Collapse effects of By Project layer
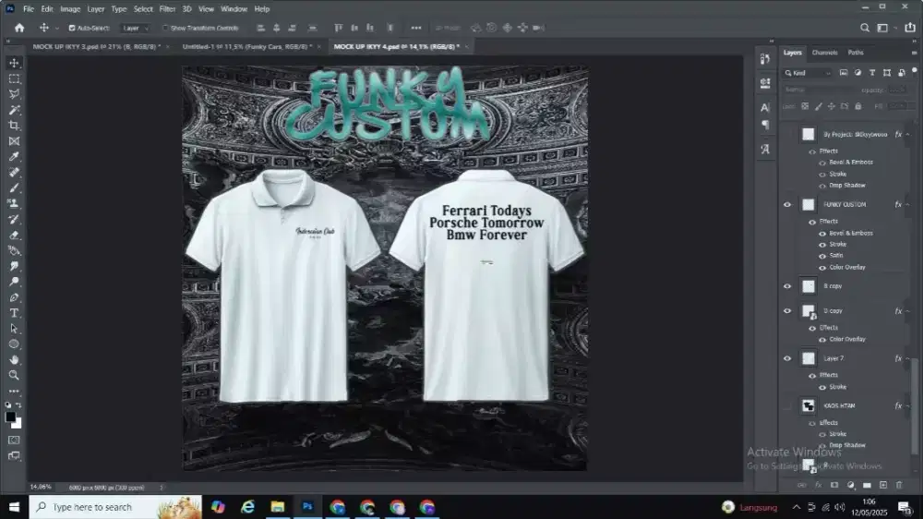Image resolution: width=923 pixels, height=519 pixels. point(907,134)
